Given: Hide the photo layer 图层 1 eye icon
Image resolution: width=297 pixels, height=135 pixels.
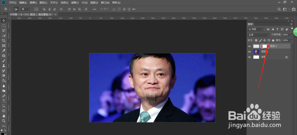Looking at the screenshot, I should coord(249,52).
